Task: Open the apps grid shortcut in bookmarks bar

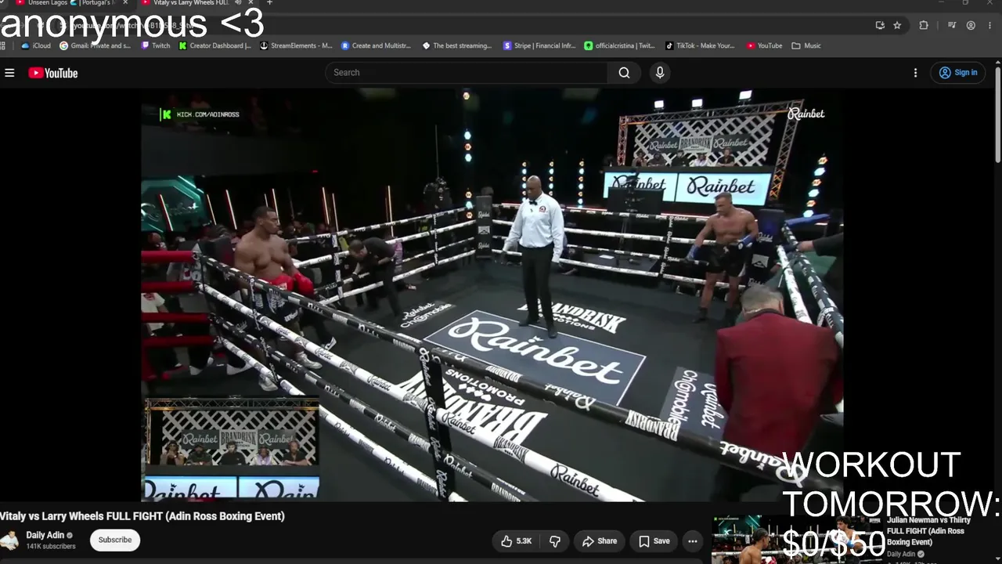Action: pos(4,45)
